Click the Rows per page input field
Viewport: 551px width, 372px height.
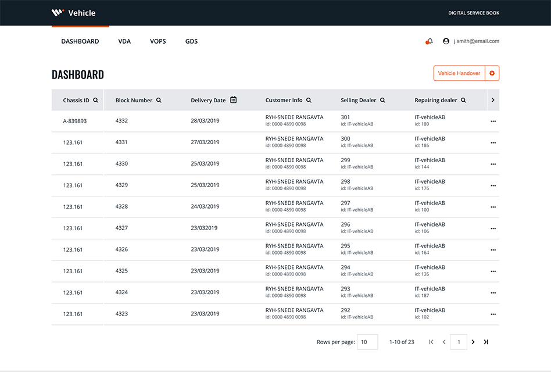coord(367,342)
